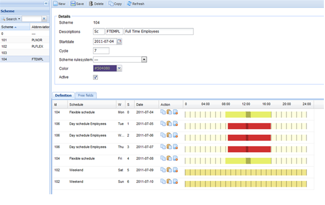This screenshot has height=205, width=325.
Task: Collapse the Scheme side panel
Action: (46, 3)
